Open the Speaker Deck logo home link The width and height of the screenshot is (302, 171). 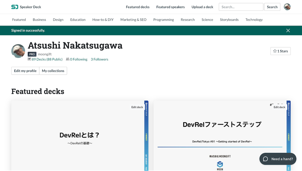(26, 7)
